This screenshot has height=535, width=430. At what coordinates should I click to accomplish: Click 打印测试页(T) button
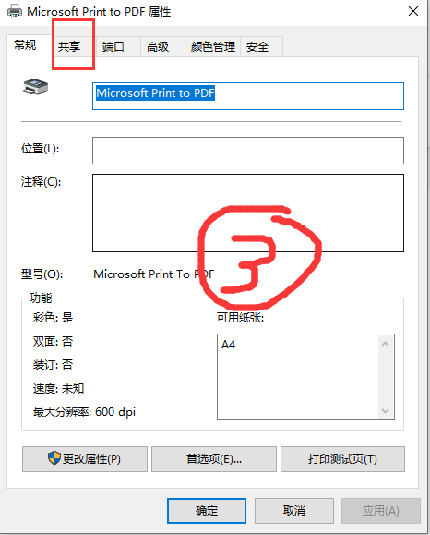(x=342, y=459)
